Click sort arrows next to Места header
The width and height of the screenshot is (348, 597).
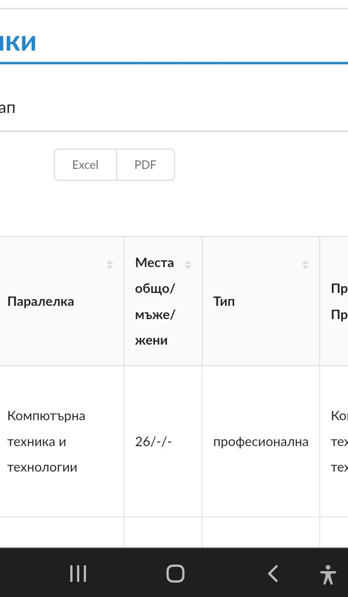pos(188,264)
